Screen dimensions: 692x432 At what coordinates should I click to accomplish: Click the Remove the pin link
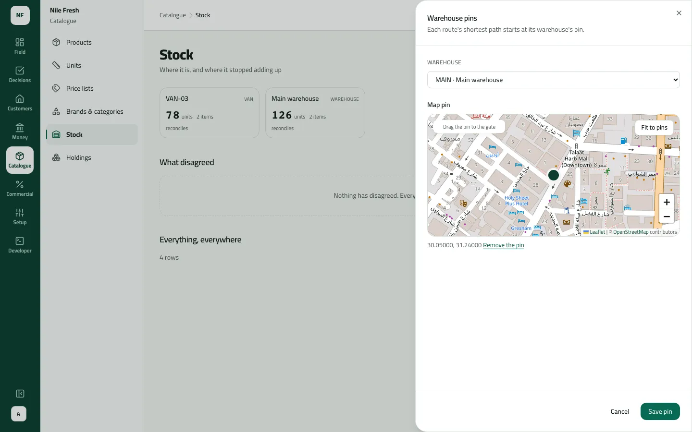tap(504, 245)
